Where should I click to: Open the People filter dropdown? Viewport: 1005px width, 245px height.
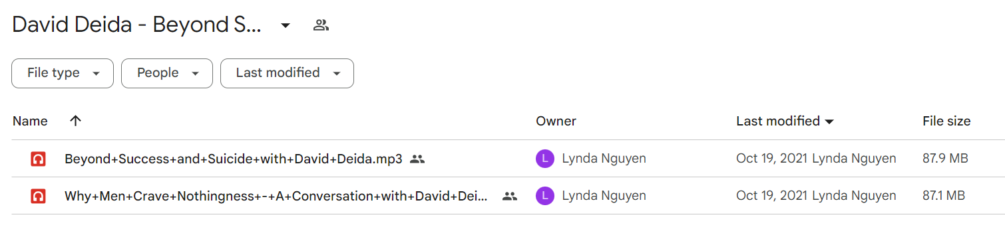167,73
